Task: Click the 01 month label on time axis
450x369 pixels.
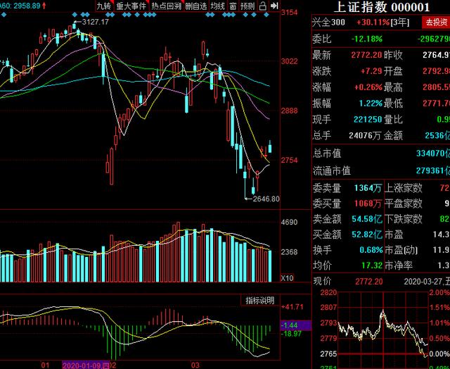Action: pos(45,365)
